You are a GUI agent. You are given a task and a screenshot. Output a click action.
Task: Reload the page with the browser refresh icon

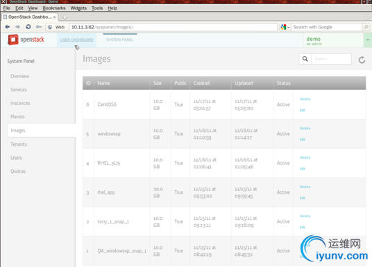pyautogui.click(x=28, y=27)
